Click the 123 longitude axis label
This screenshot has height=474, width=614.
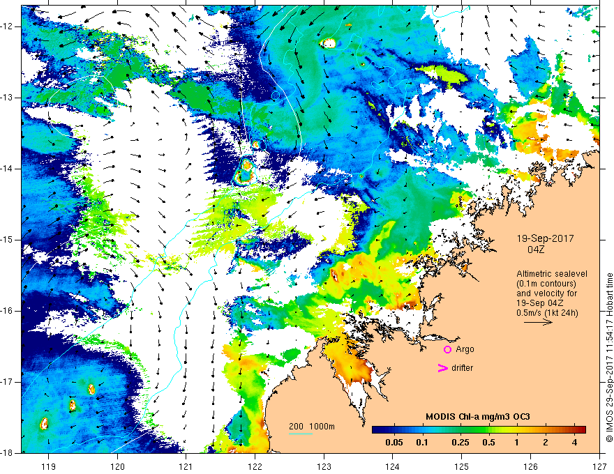[324, 466]
